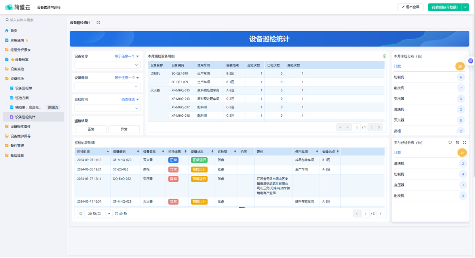Expand the 本月已检分布 chart to fullscreen
The height and width of the screenshot is (258, 475).
tap(464, 142)
